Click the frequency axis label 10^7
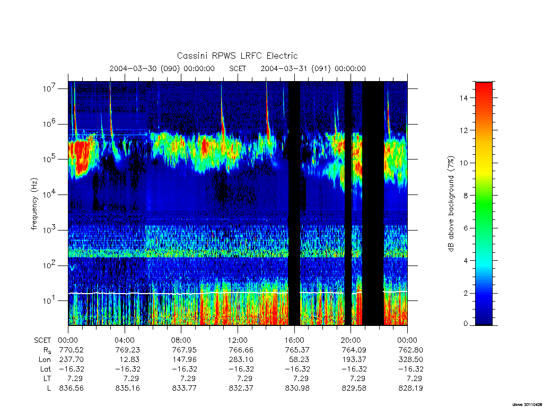This screenshot has width=543, height=407. click(48, 89)
